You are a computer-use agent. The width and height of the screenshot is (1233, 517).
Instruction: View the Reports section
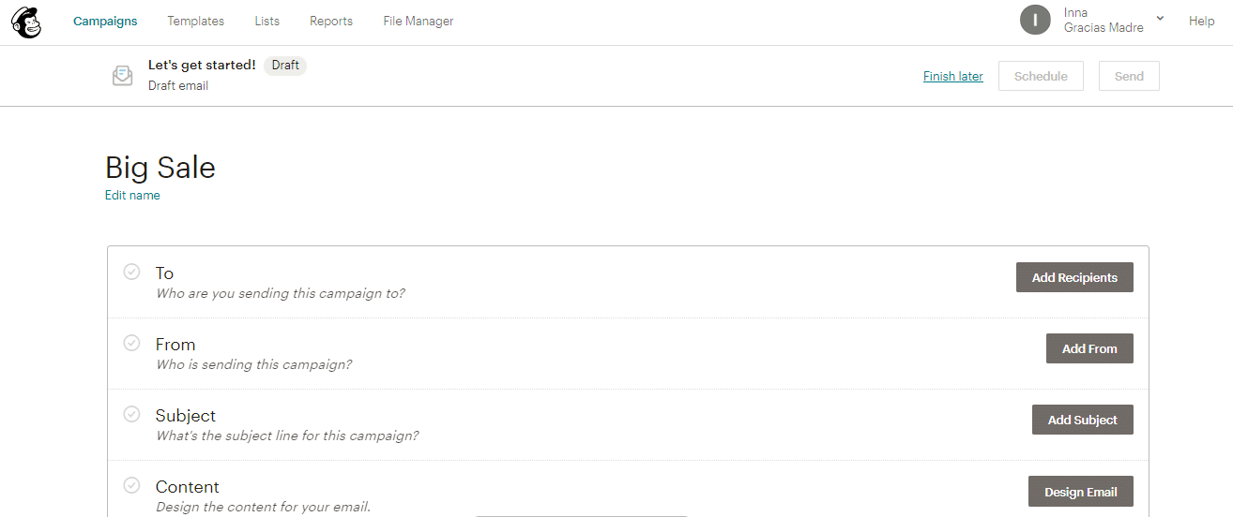tap(331, 21)
